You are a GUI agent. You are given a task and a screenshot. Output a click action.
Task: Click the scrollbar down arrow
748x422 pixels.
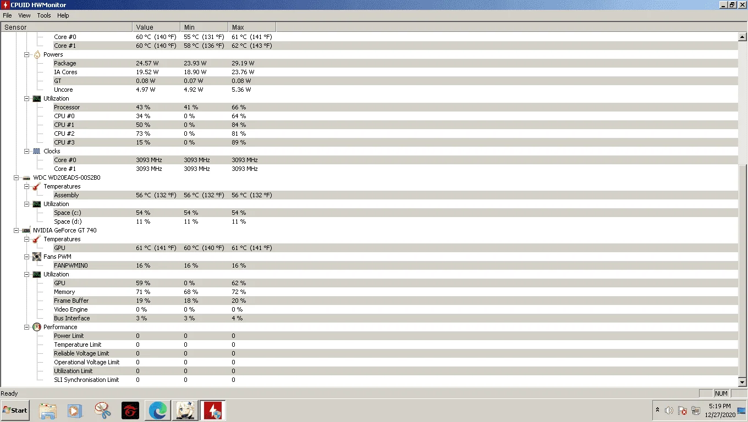[x=742, y=382]
